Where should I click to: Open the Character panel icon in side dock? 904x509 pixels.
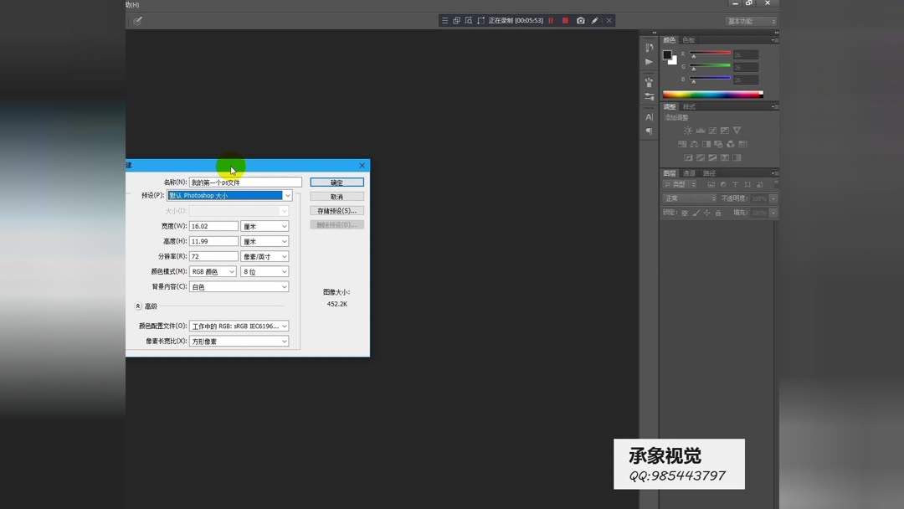(x=649, y=117)
